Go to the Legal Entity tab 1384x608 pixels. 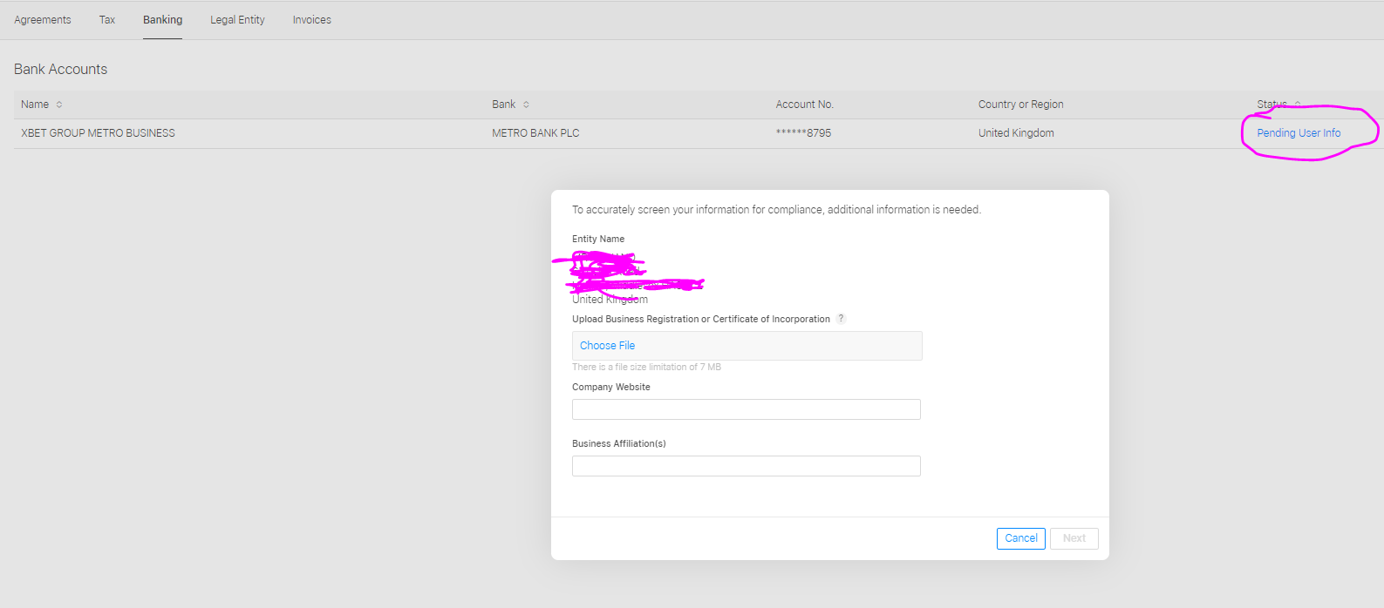237,20
